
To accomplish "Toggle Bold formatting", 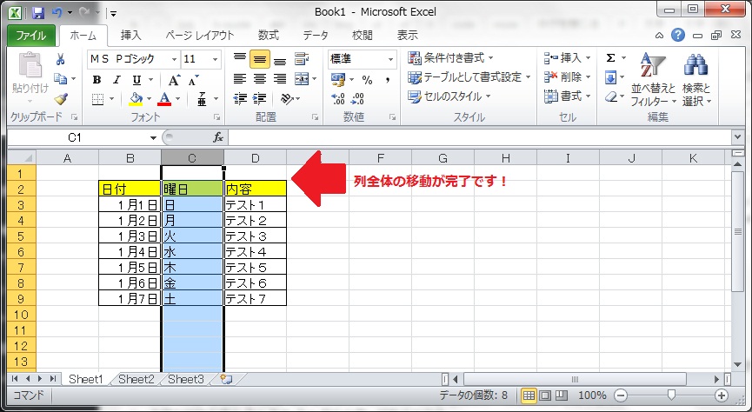I will (96, 80).
